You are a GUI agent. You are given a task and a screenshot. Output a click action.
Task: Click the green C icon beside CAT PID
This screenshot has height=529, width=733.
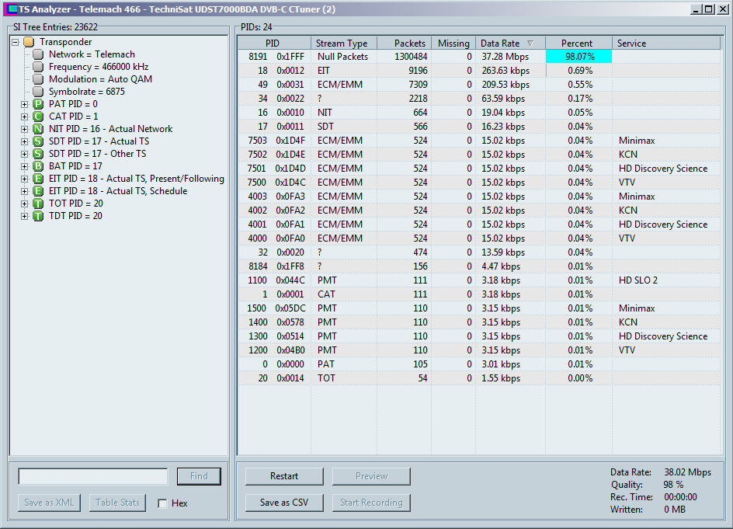[x=38, y=117]
